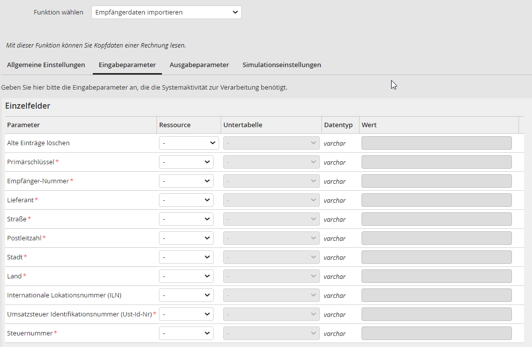Open Steuernummer Ressource dropdown
Screen dimensions: 532x347
(x=186, y=333)
